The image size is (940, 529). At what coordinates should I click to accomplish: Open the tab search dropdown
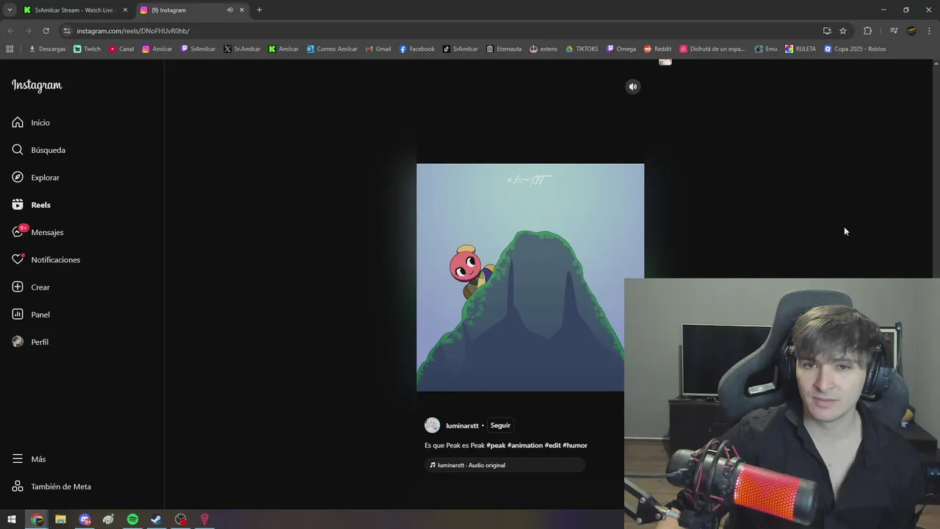10,10
